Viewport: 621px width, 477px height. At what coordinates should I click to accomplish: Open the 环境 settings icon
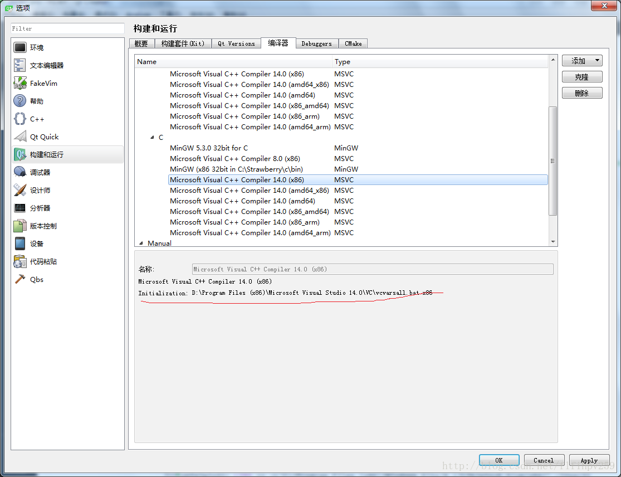point(20,47)
